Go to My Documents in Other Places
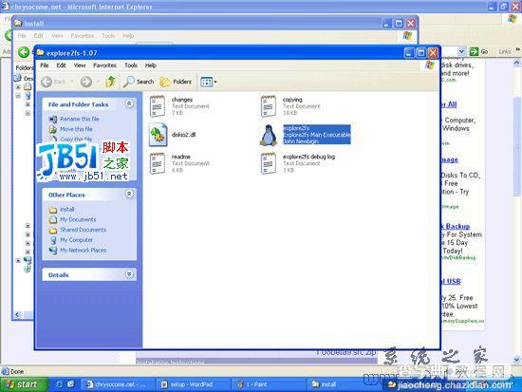This screenshot has height=392, width=522. tap(78, 219)
